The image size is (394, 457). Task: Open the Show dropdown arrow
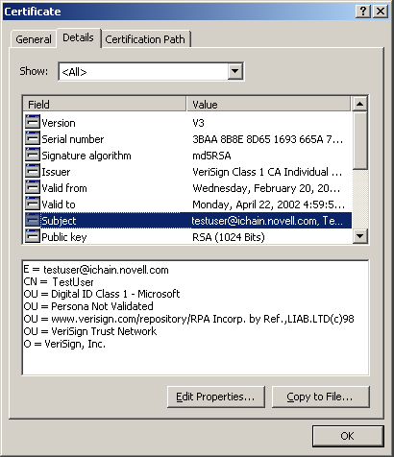coord(234,71)
